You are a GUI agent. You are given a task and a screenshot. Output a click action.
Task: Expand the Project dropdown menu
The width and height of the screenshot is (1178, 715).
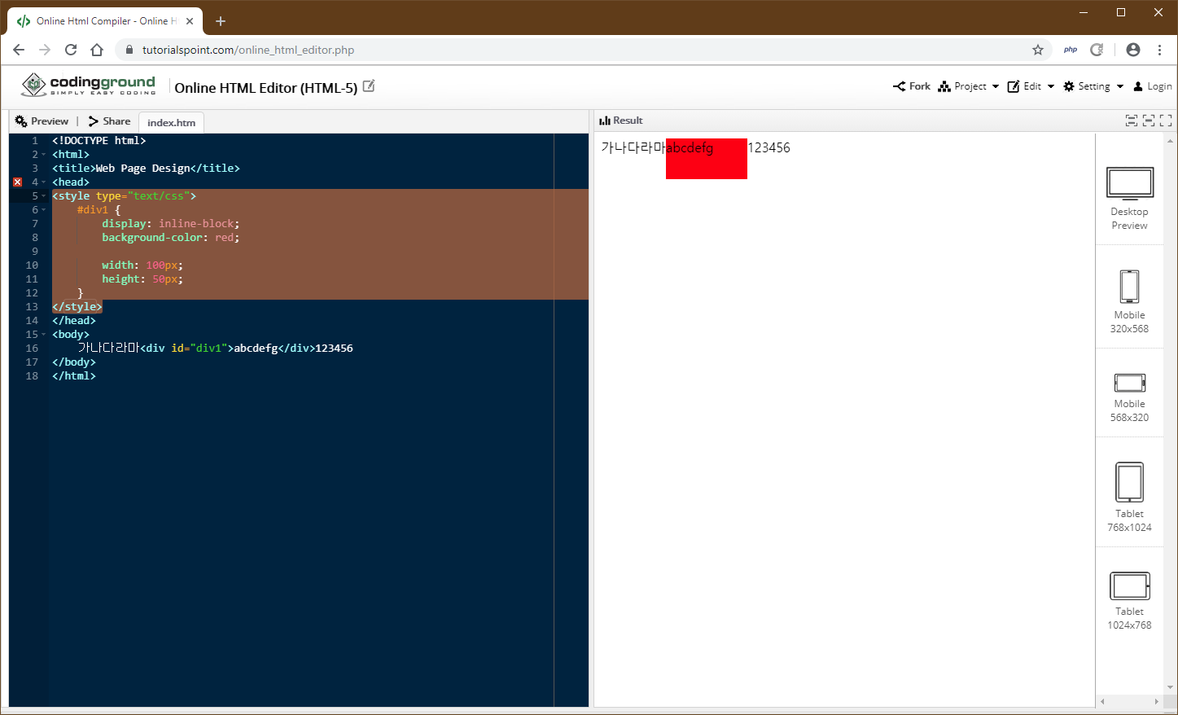(968, 86)
